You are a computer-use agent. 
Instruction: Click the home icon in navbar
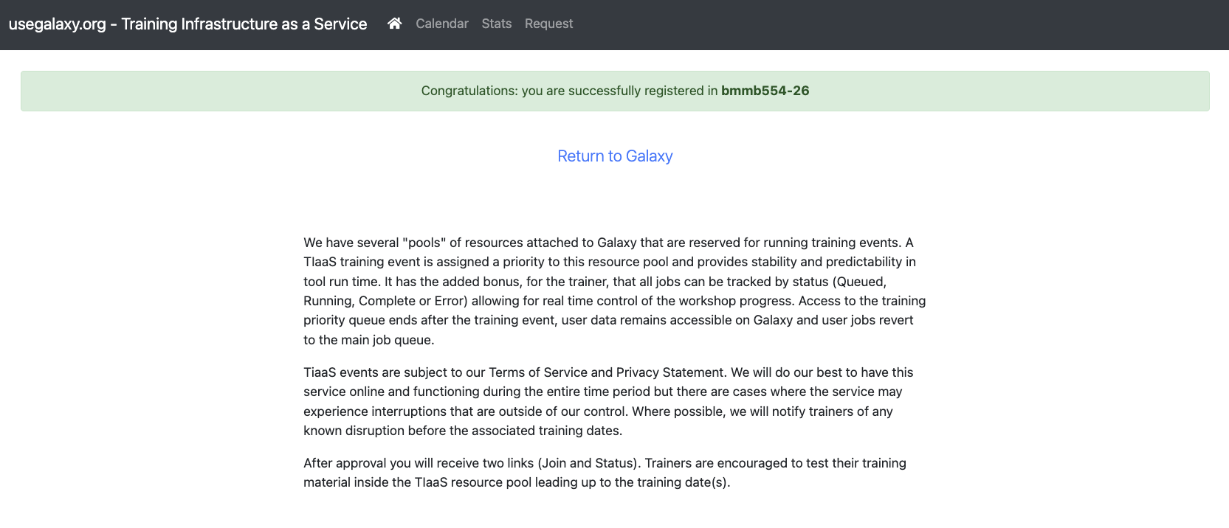(394, 24)
